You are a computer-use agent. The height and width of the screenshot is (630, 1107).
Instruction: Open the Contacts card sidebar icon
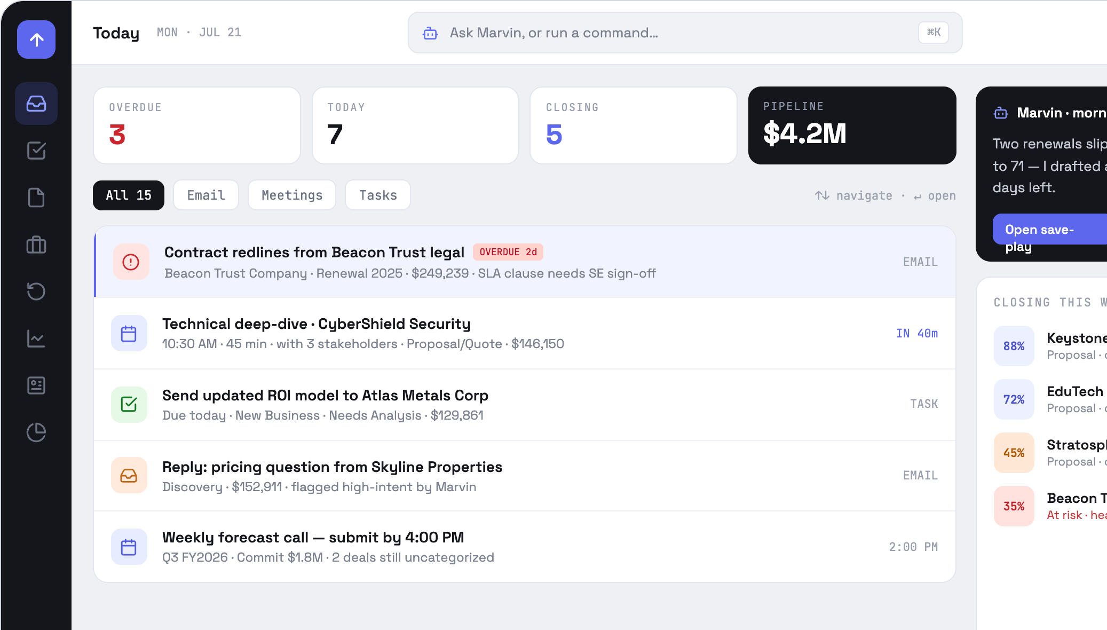pos(36,385)
